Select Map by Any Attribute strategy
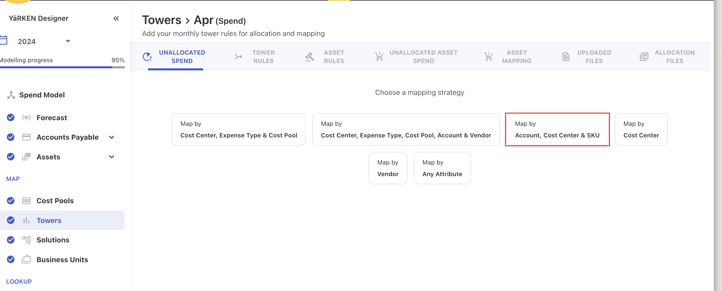The image size is (722, 291). 442,168
